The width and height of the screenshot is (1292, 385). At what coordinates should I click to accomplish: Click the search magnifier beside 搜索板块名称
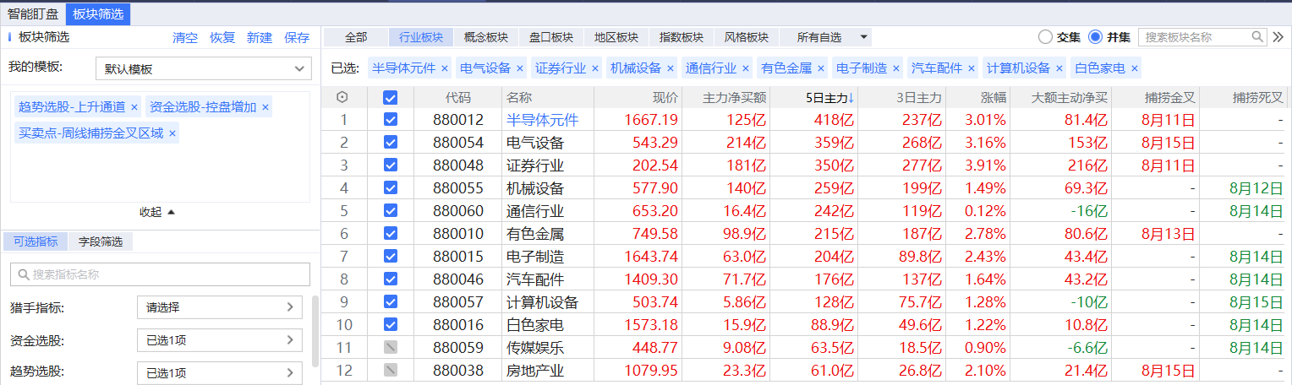tap(1257, 37)
